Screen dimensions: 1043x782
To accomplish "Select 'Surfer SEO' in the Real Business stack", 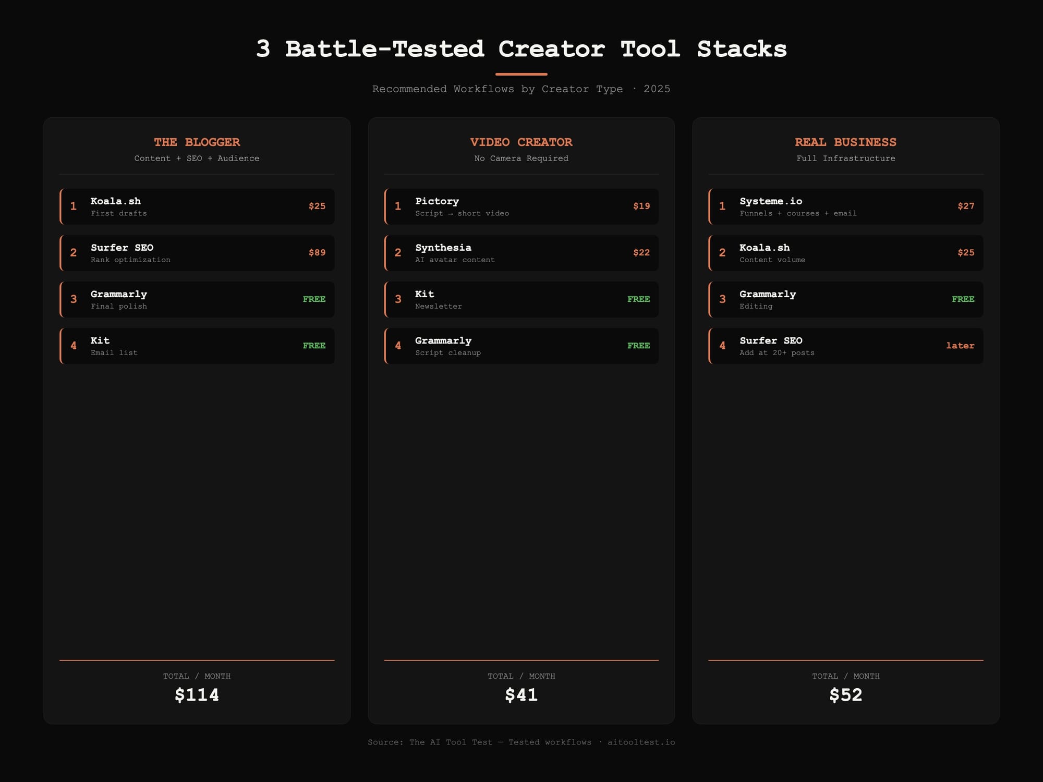I will (x=771, y=340).
